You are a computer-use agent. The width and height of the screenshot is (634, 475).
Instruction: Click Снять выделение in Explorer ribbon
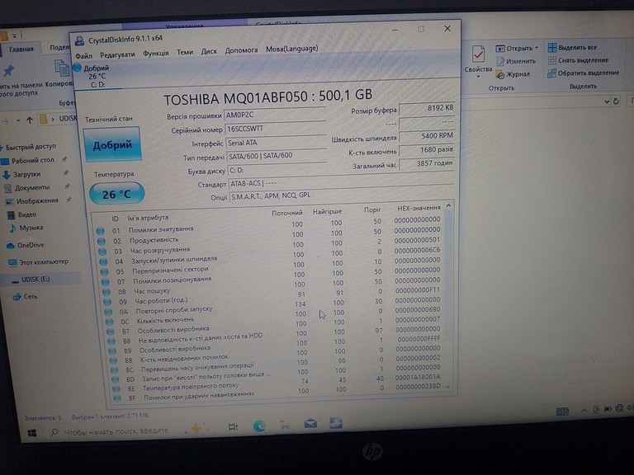(x=578, y=60)
